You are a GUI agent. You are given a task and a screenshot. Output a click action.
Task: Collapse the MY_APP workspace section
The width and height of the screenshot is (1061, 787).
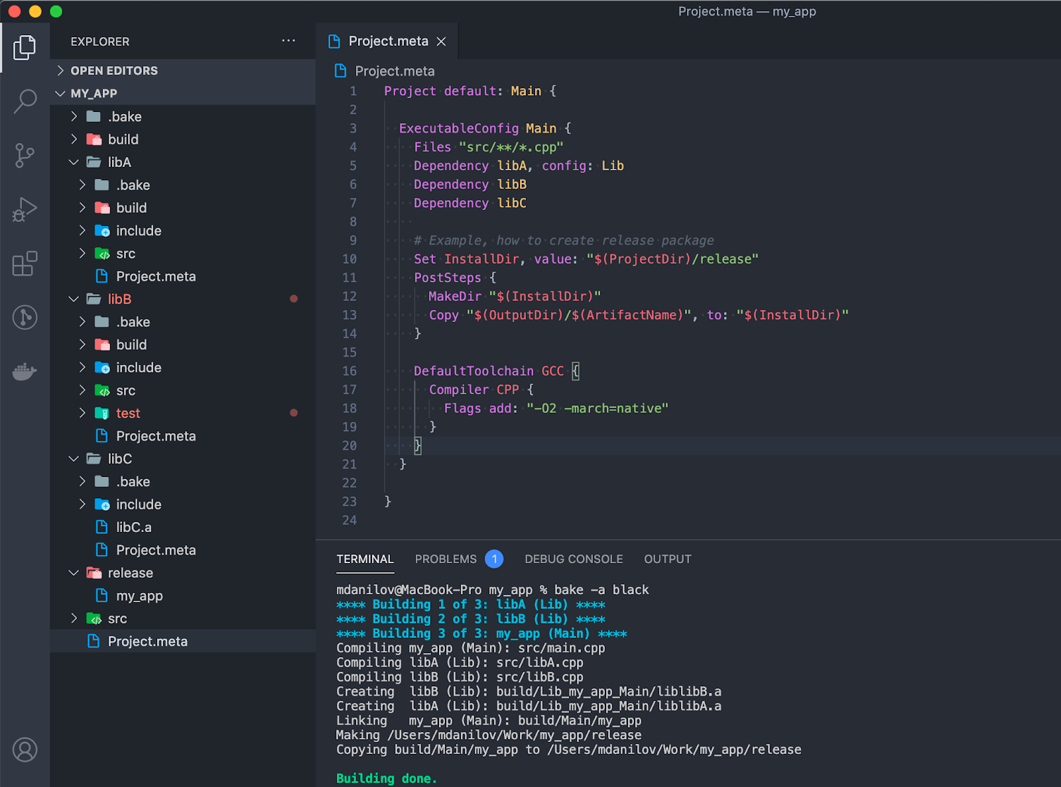point(60,93)
